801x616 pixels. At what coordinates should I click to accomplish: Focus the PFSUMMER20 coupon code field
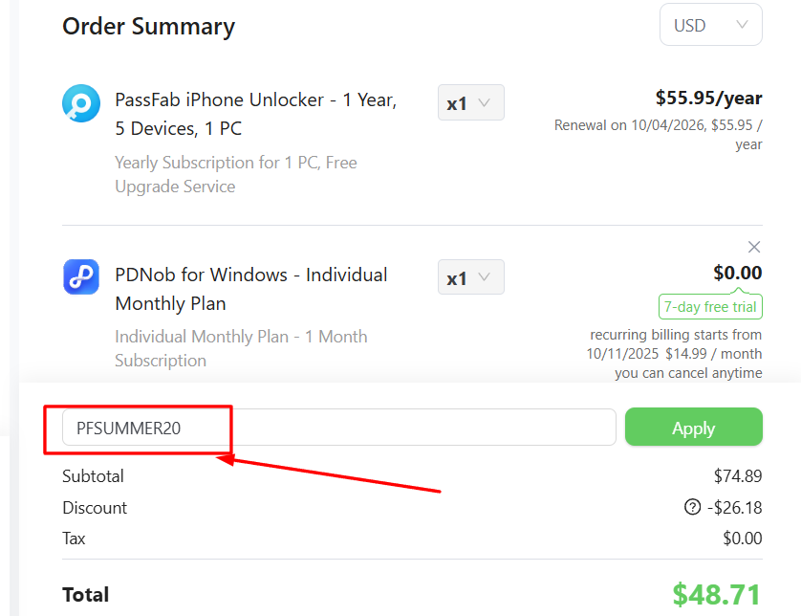[x=339, y=428]
